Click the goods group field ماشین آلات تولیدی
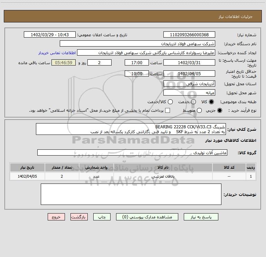 pyautogui.click(x=132, y=152)
